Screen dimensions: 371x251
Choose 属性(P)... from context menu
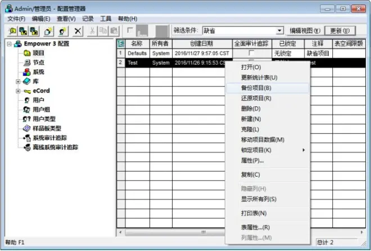268,161
